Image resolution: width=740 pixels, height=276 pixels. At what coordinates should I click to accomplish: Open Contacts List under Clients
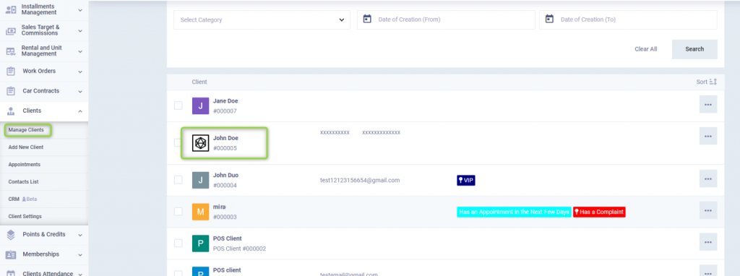point(24,181)
